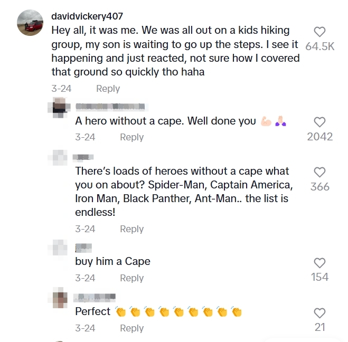
Task: Reply to the Spider-Man, Captain America comment
Action: click(x=131, y=229)
